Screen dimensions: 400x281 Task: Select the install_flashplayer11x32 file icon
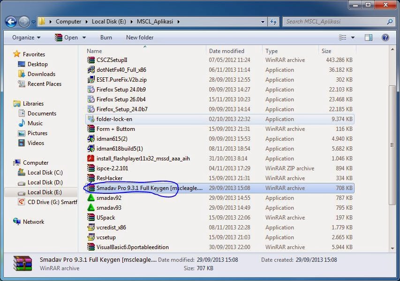pyautogui.click(x=91, y=159)
